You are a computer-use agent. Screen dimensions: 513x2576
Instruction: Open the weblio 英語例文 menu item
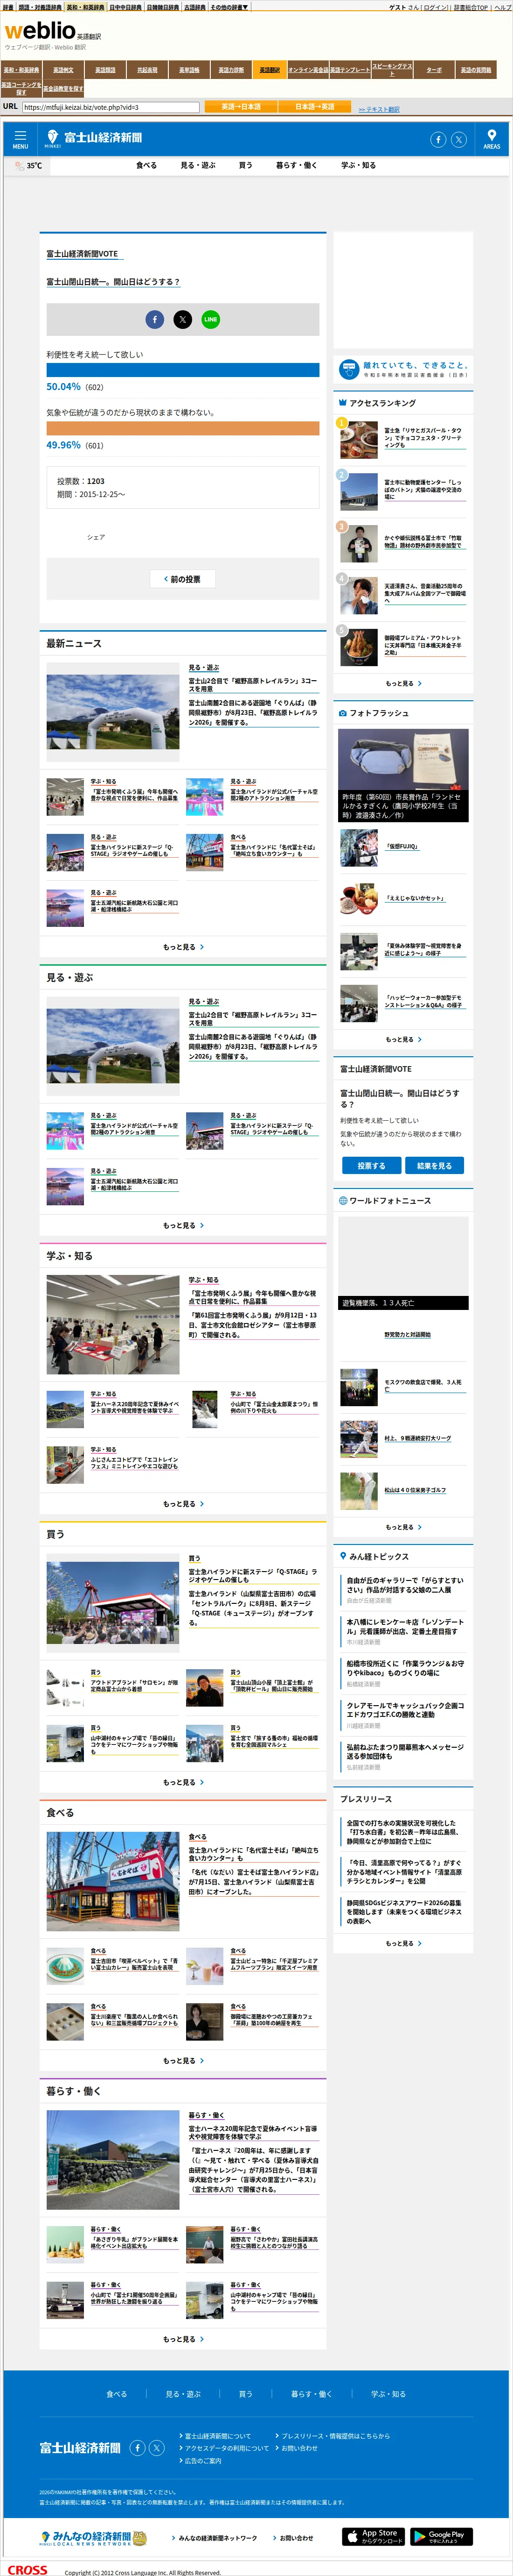[x=64, y=70]
